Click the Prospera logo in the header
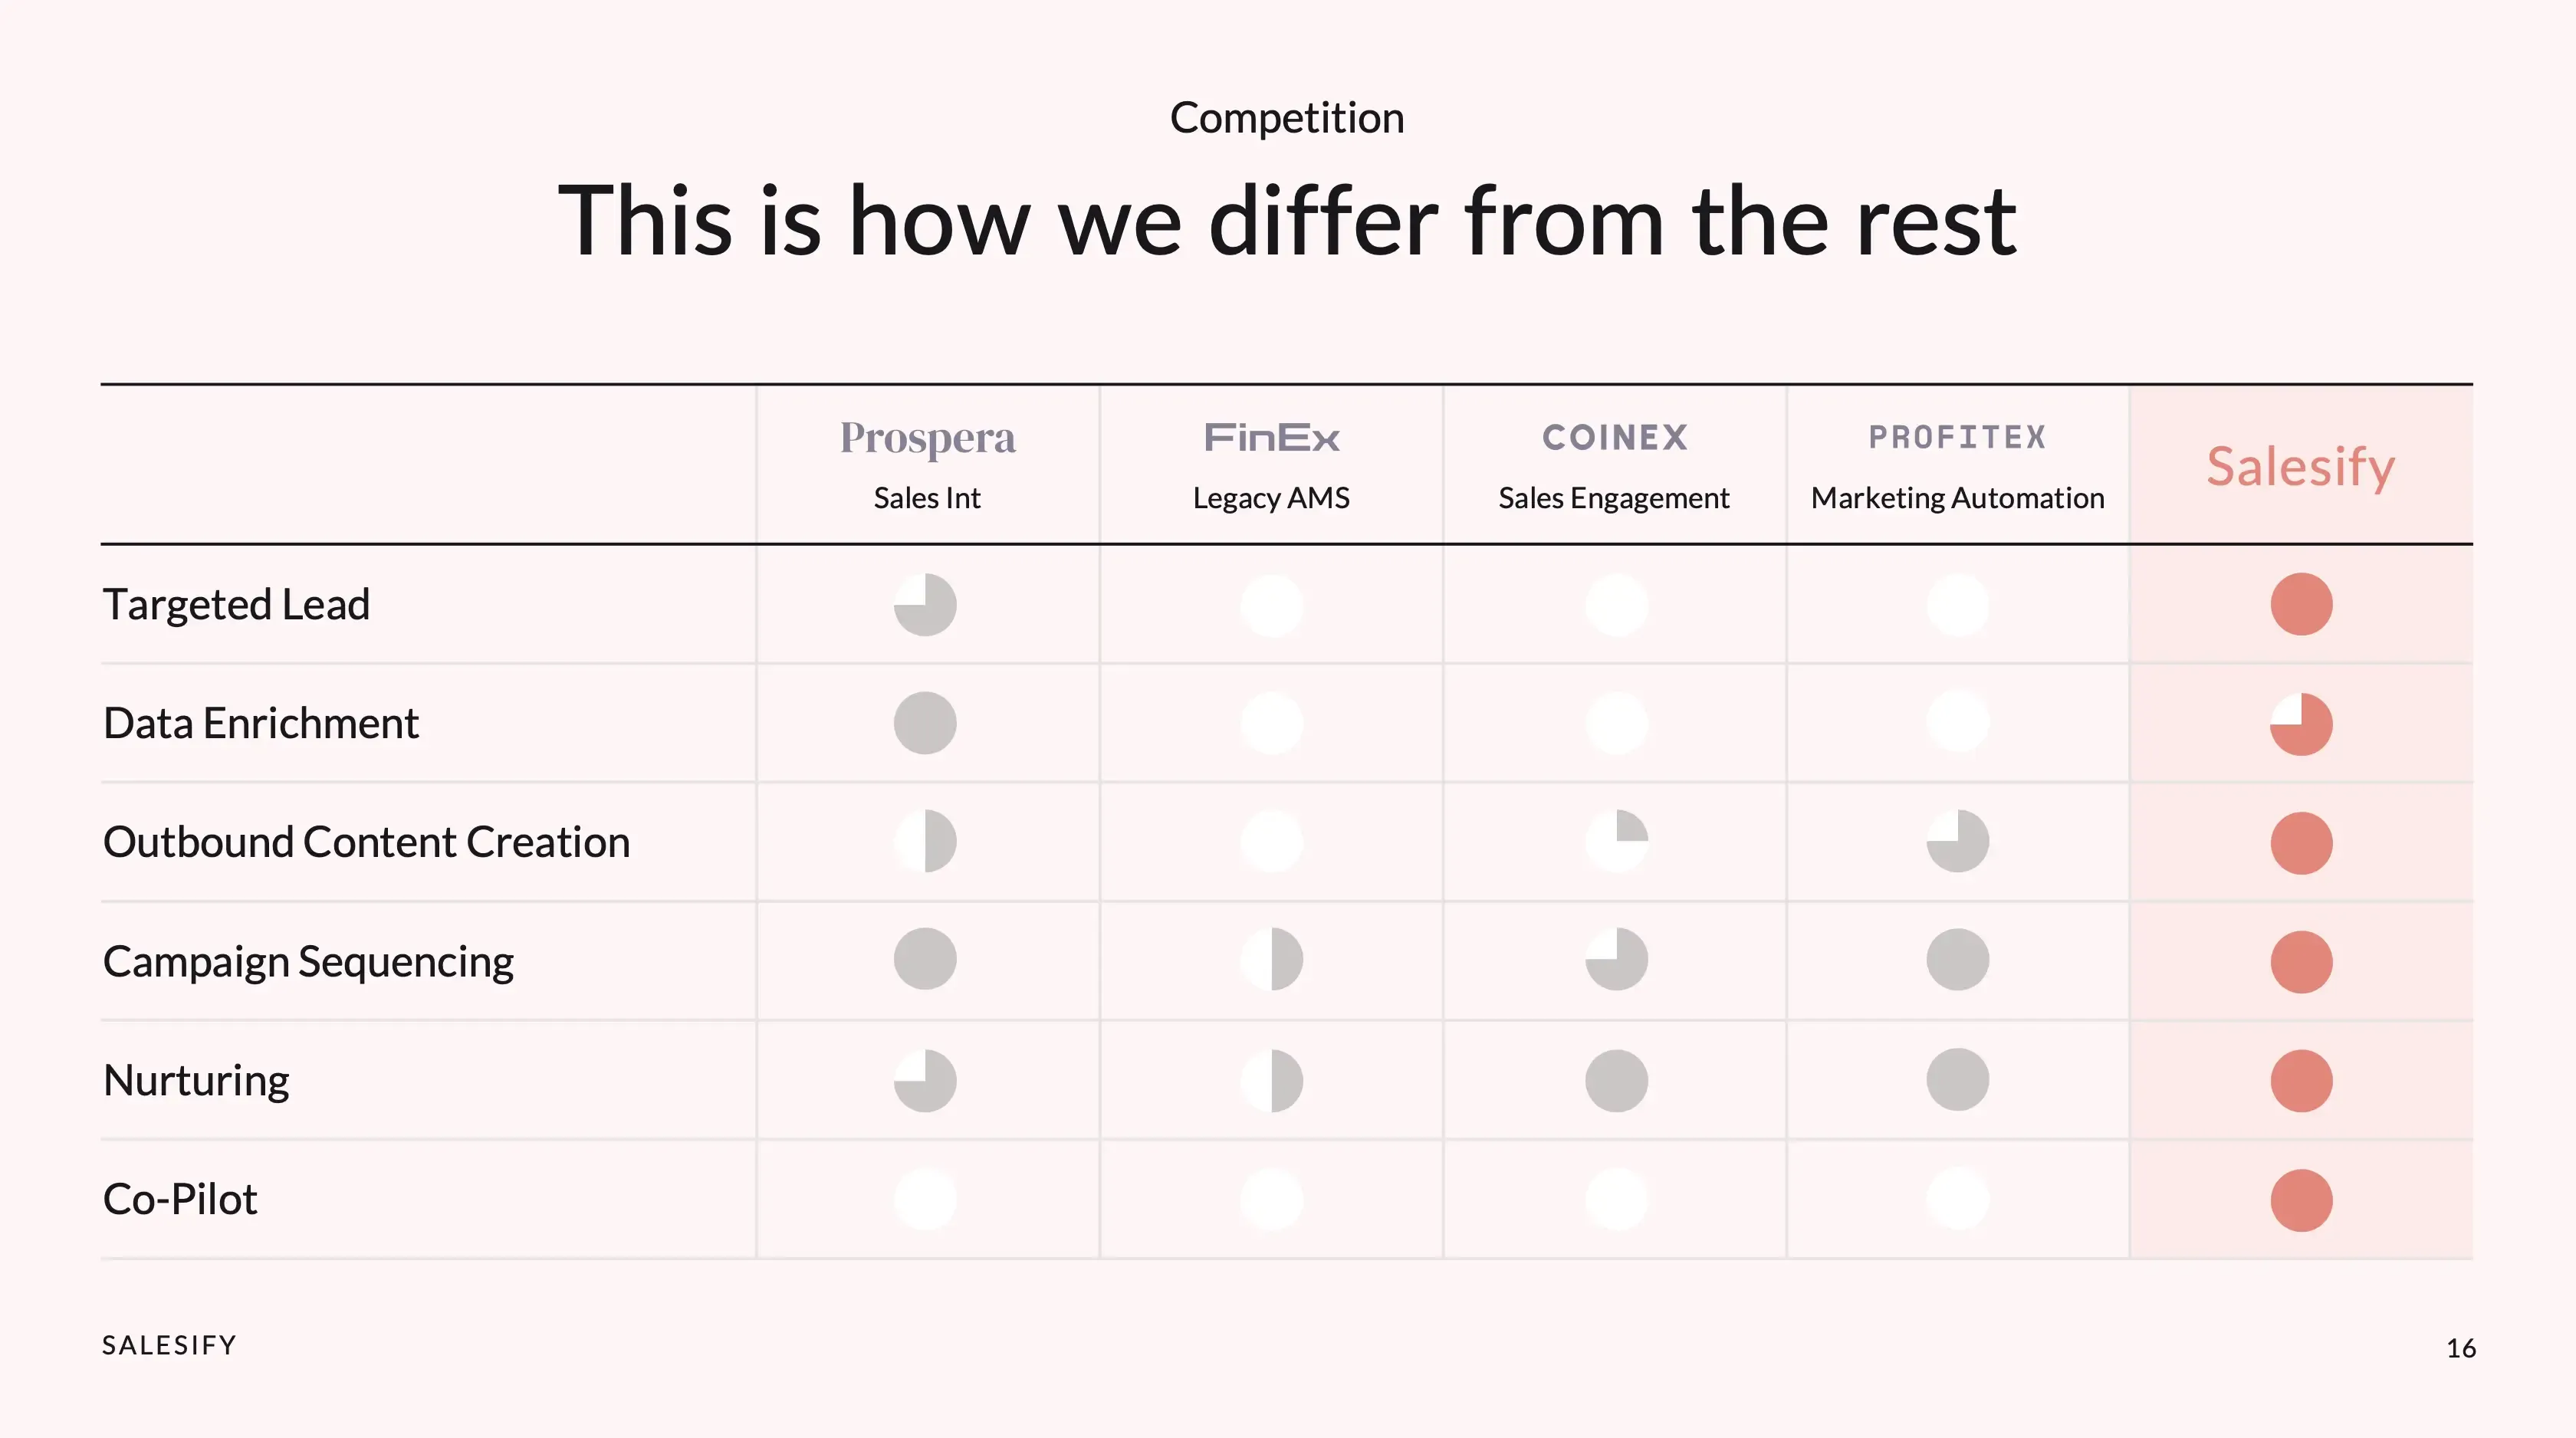The image size is (2576, 1438). point(927,438)
